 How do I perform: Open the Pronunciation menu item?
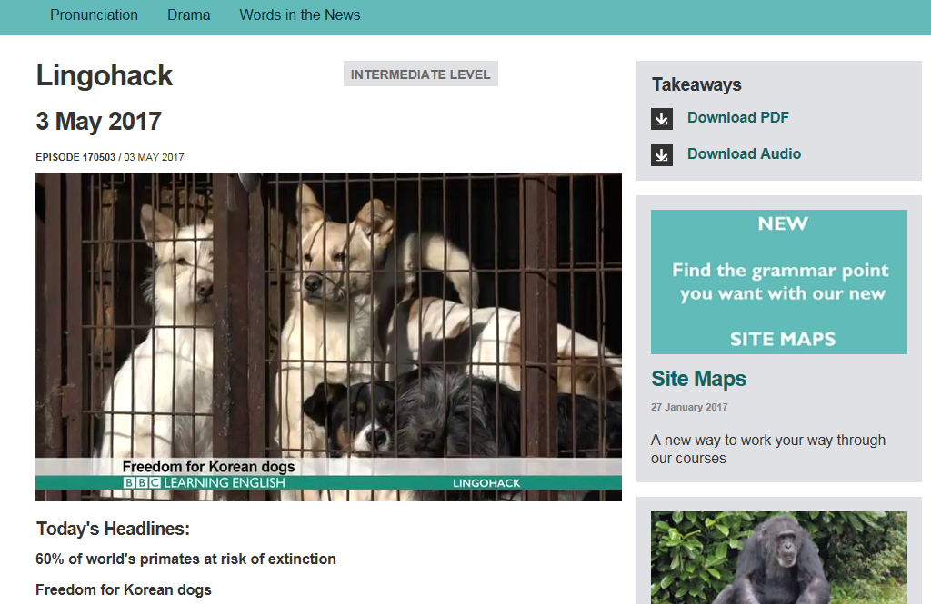[94, 15]
